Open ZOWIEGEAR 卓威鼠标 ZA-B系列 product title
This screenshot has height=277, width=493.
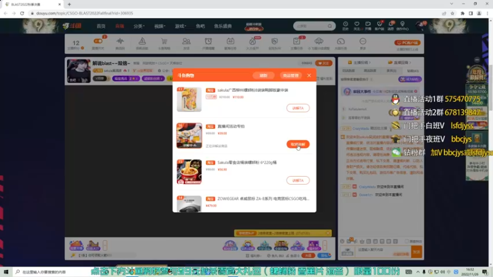pyautogui.click(x=263, y=198)
